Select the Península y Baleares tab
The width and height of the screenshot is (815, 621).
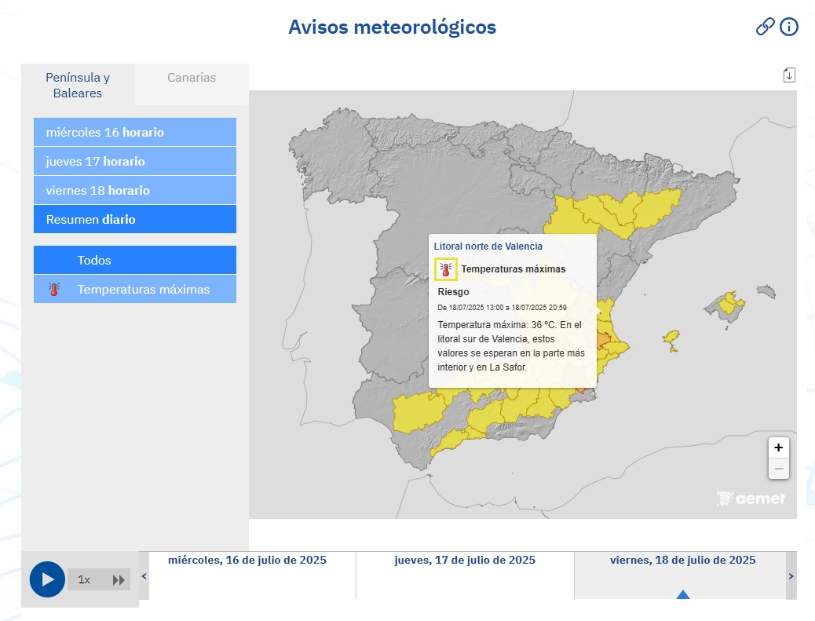(76, 86)
